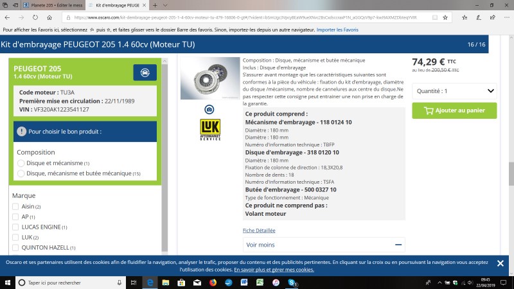Add this page to favorites (star)
The width and height of the screenshot is (514, 289).
(x=445, y=17)
